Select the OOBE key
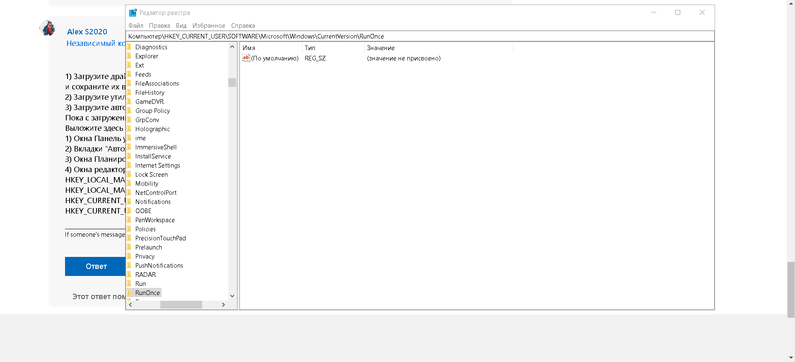 click(x=143, y=211)
